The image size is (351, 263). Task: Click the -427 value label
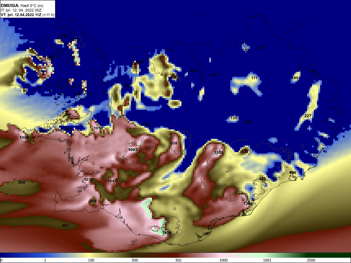(x=214, y=75)
